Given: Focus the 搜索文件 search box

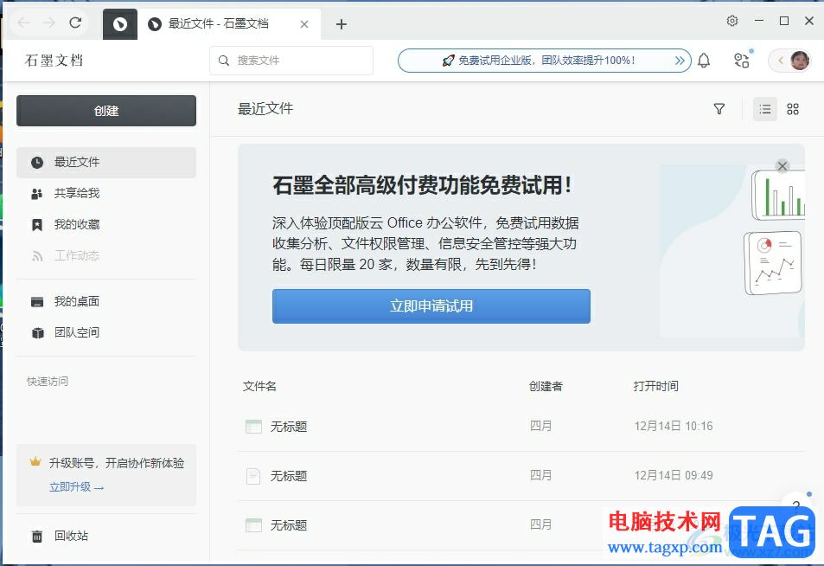Looking at the screenshot, I should coord(291,61).
